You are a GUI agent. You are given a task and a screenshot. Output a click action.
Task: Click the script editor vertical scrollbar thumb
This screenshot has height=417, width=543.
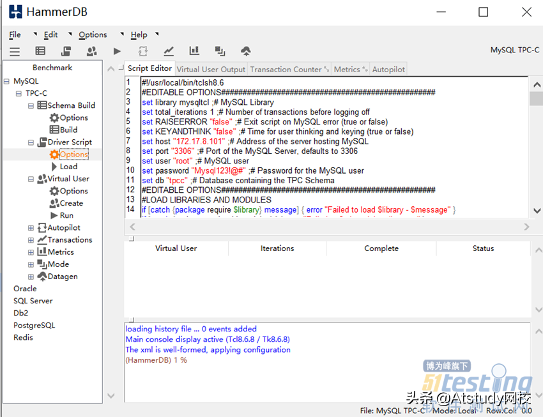(537, 98)
